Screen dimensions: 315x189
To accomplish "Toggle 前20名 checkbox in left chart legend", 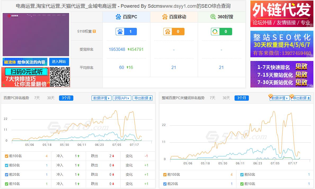I will (7, 174).
